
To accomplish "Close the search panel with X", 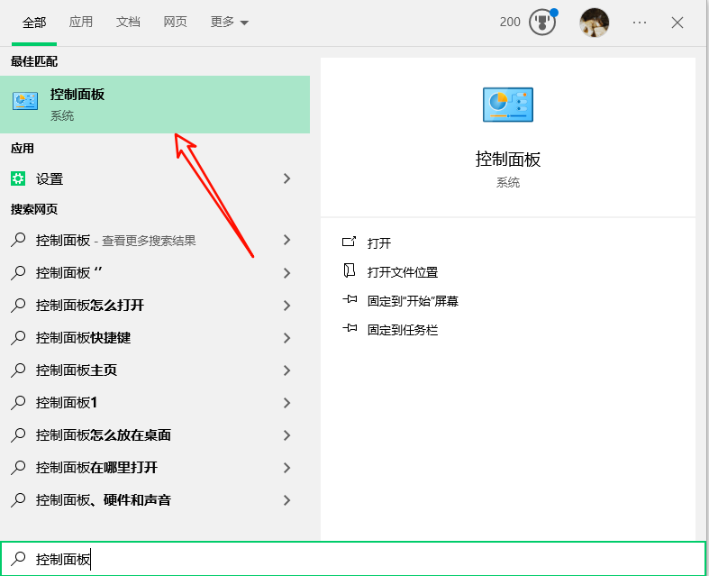I will 677,23.
